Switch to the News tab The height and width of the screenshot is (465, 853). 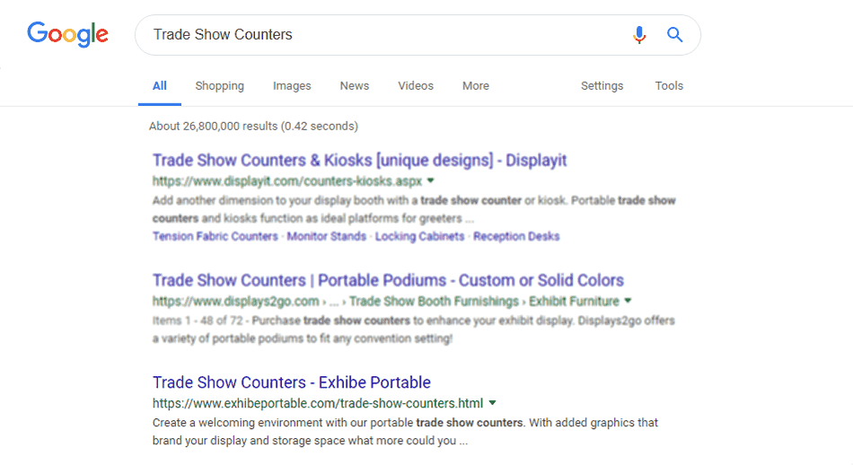[x=354, y=86]
